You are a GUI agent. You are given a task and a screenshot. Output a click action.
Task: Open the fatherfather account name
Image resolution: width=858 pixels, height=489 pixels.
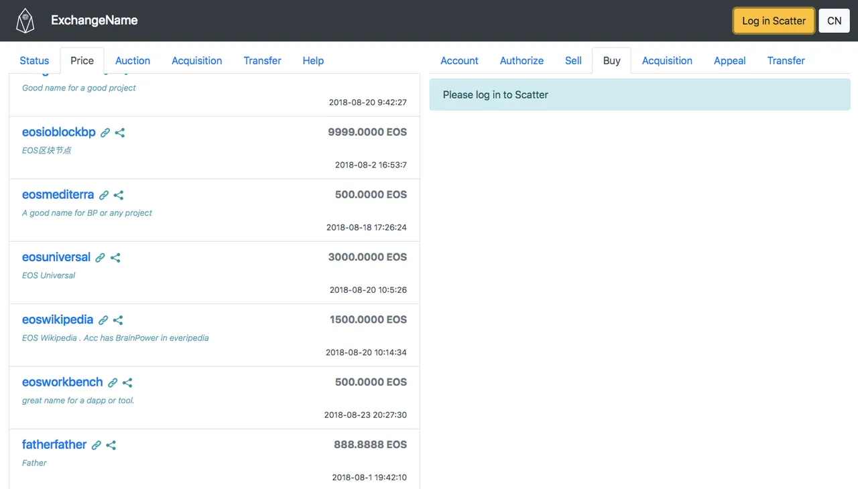[54, 444]
